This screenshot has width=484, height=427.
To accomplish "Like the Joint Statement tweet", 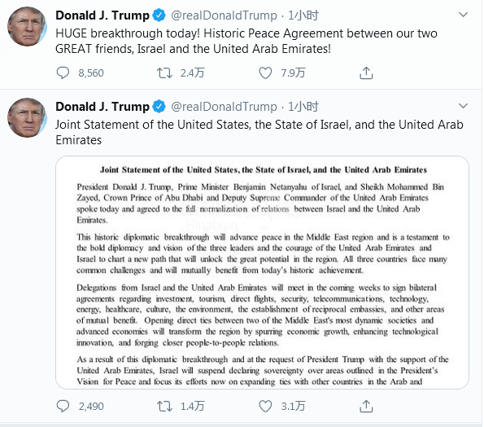I will pos(265,406).
